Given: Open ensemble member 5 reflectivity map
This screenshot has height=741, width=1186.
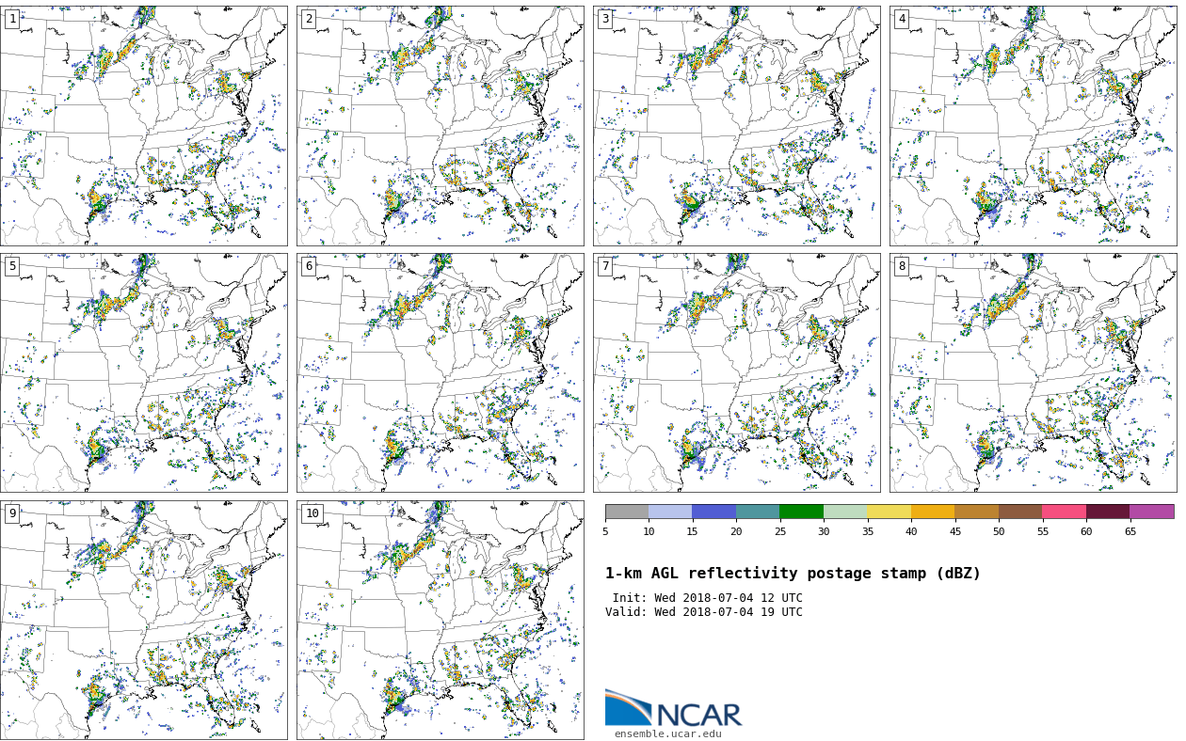Looking at the screenshot, I should tap(143, 372).
